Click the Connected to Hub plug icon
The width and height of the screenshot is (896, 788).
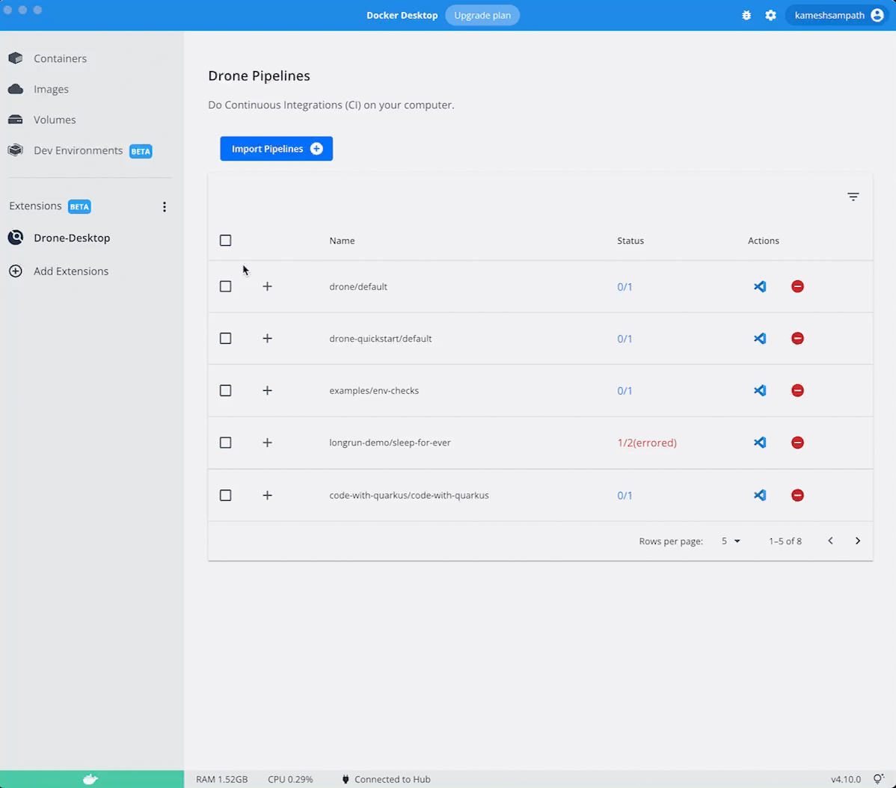pyautogui.click(x=345, y=780)
